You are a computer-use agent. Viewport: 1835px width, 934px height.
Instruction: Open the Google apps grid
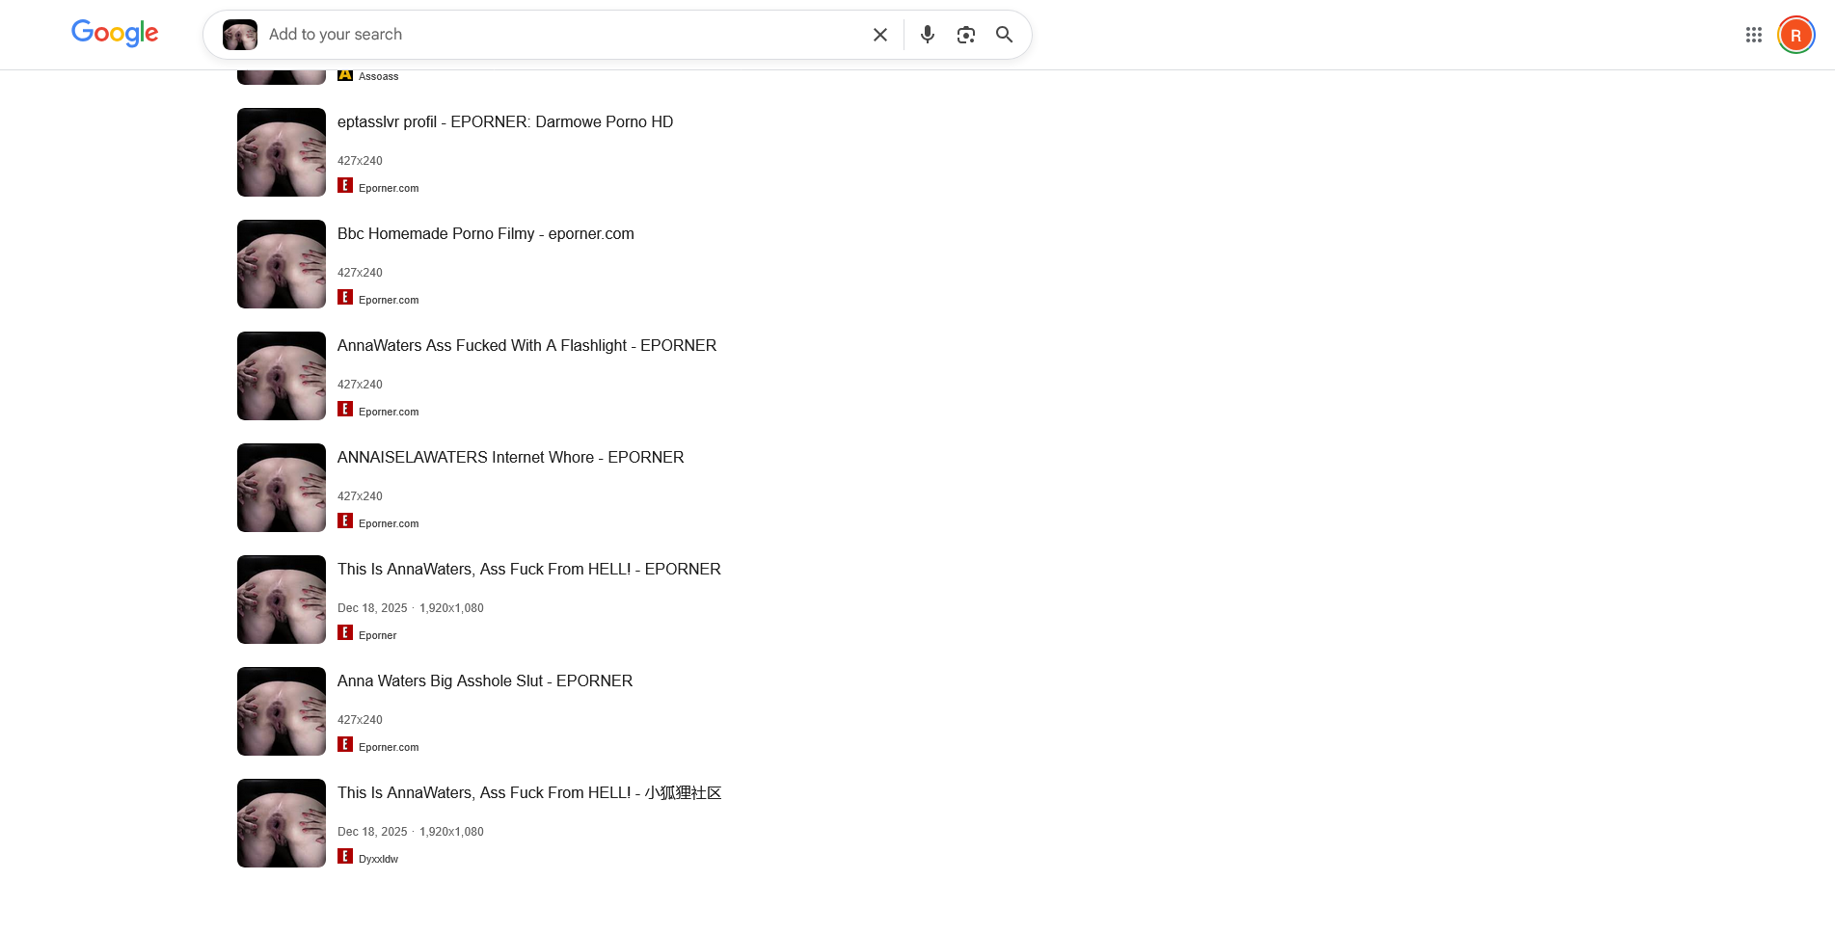coord(1753,35)
